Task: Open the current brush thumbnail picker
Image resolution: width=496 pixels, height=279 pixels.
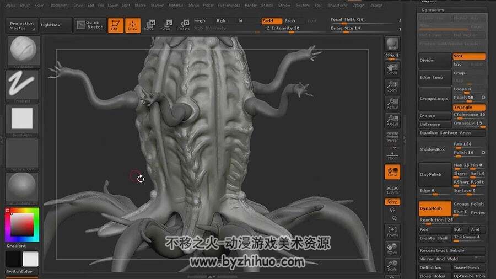Action: tap(23, 52)
